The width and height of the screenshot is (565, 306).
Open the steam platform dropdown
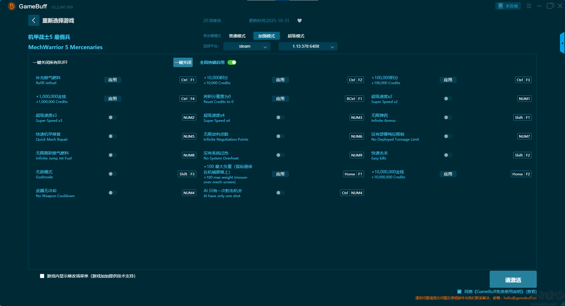[247, 46]
